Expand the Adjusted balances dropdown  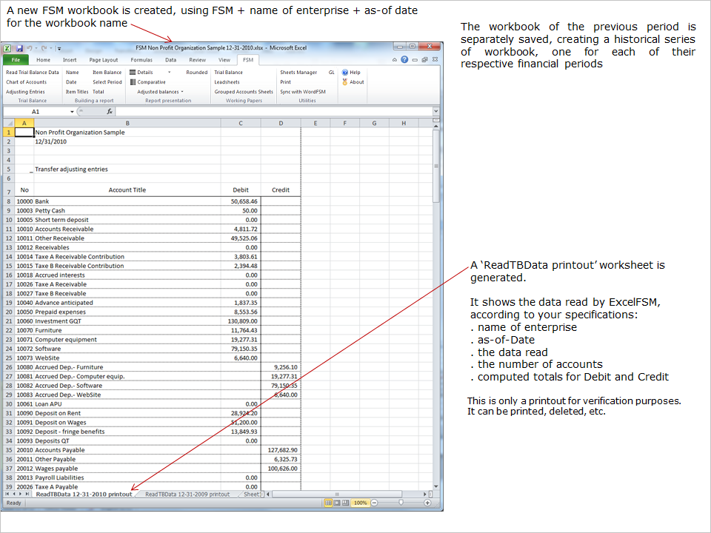(x=182, y=92)
